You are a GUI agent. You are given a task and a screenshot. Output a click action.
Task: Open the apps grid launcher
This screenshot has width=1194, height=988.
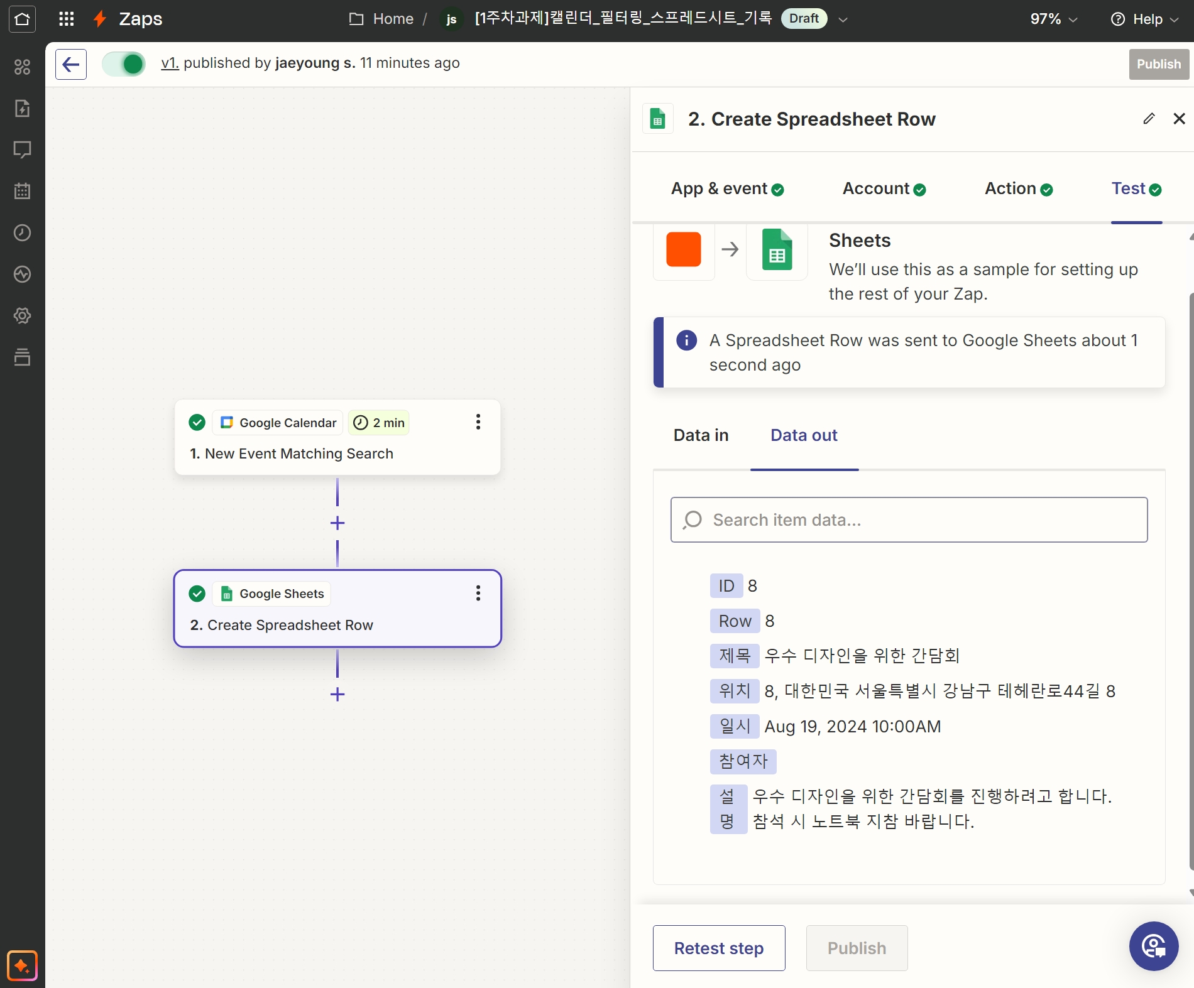(66, 19)
